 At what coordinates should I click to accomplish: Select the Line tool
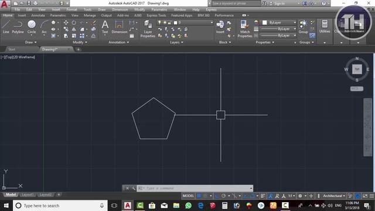tap(6, 26)
